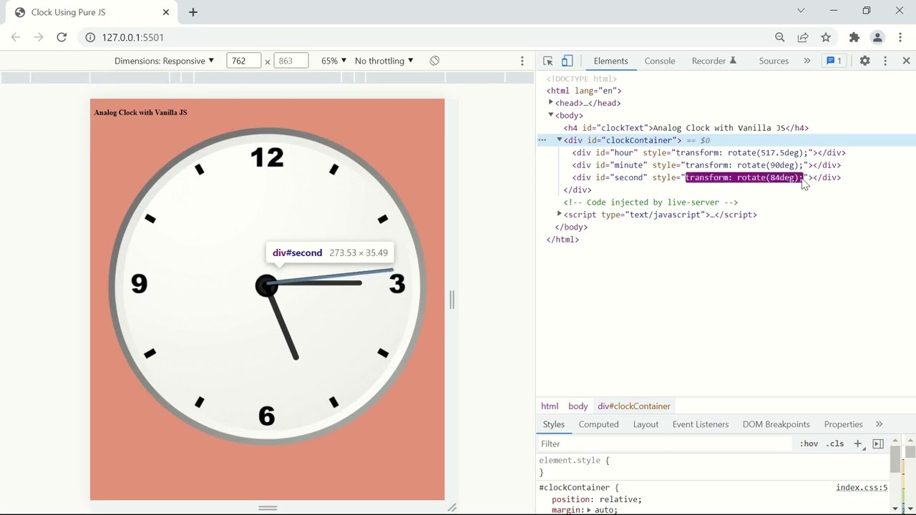The width and height of the screenshot is (916, 515).
Task: Toggle the .cls classes button
Action: [x=835, y=444]
